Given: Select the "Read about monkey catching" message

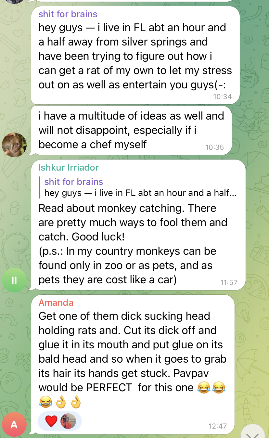Looking at the screenshot, I should (x=138, y=225).
